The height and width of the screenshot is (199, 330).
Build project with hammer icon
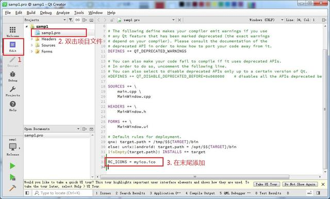pos(12,188)
